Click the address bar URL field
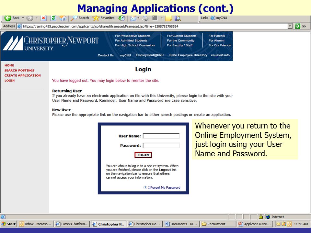 pyautogui.click(x=153, y=26)
